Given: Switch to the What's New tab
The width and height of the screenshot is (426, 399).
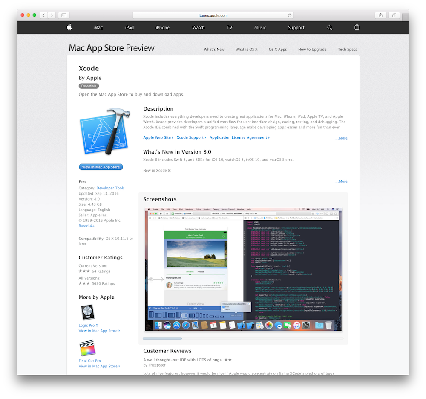Looking at the screenshot, I should (x=214, y=49).
